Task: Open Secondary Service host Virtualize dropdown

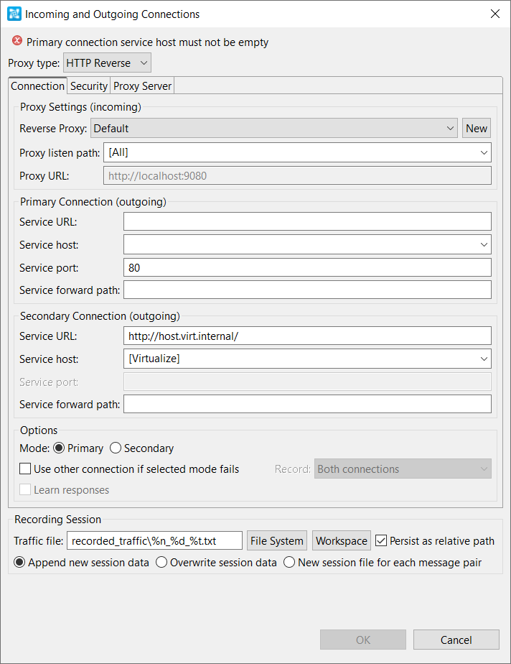Action: point(307,359)
